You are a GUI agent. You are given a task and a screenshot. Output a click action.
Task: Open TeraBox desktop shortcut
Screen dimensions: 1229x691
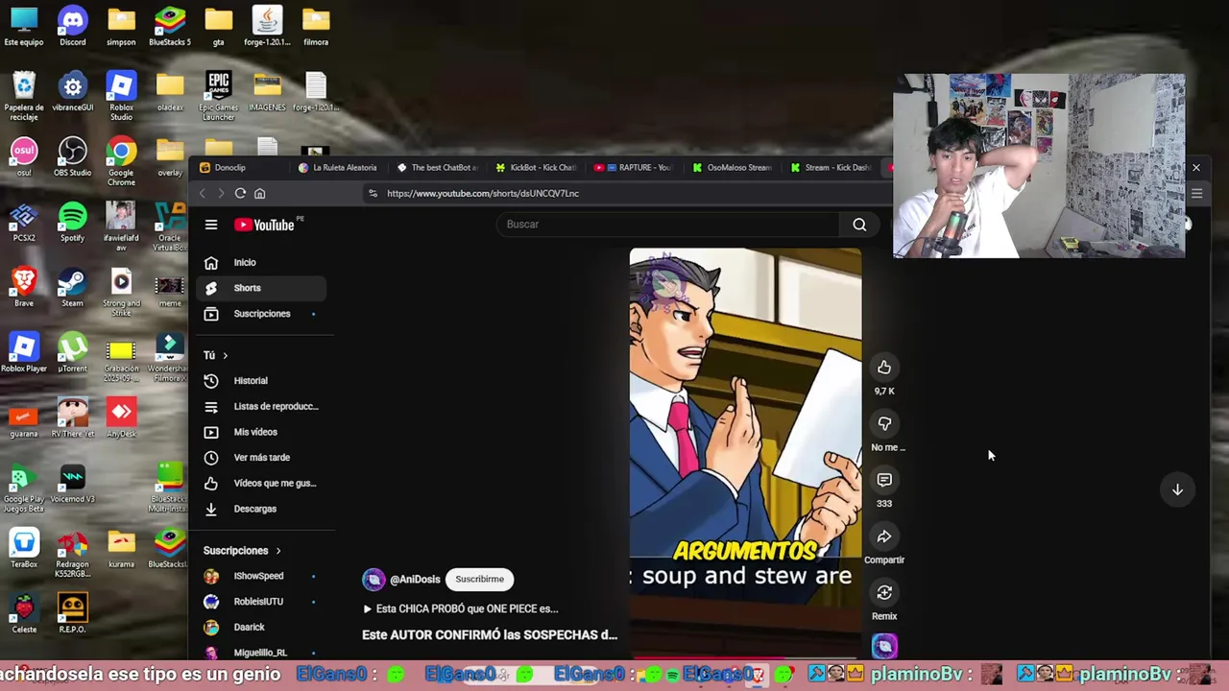click(24, 548)
